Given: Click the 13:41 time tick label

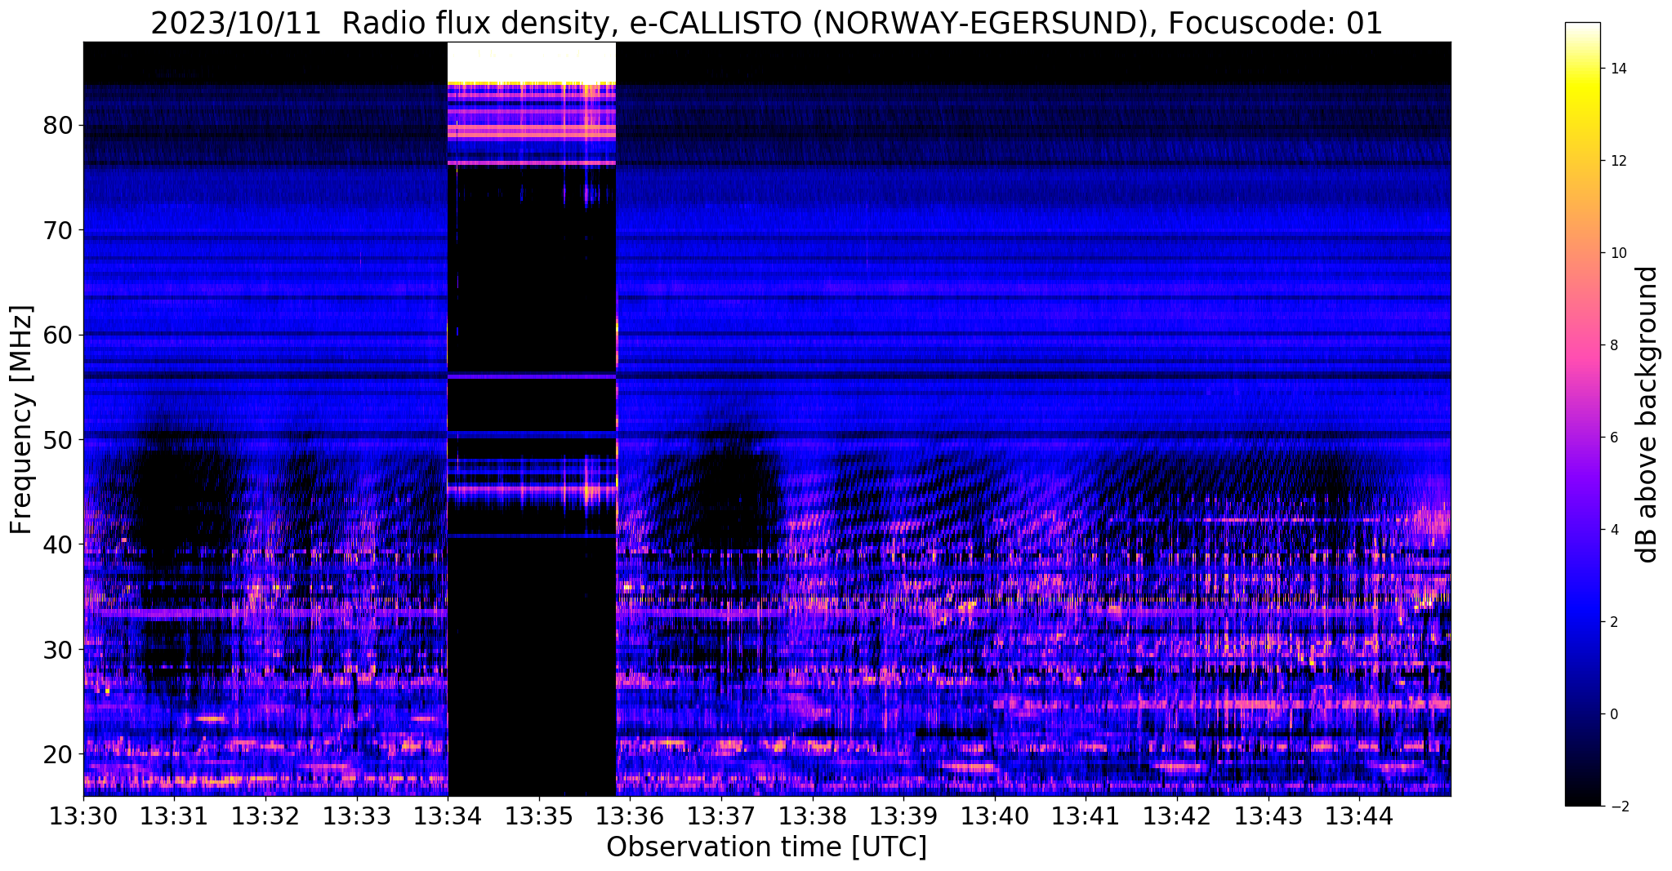Looking at the screenshot, I should pos(1086,815).
